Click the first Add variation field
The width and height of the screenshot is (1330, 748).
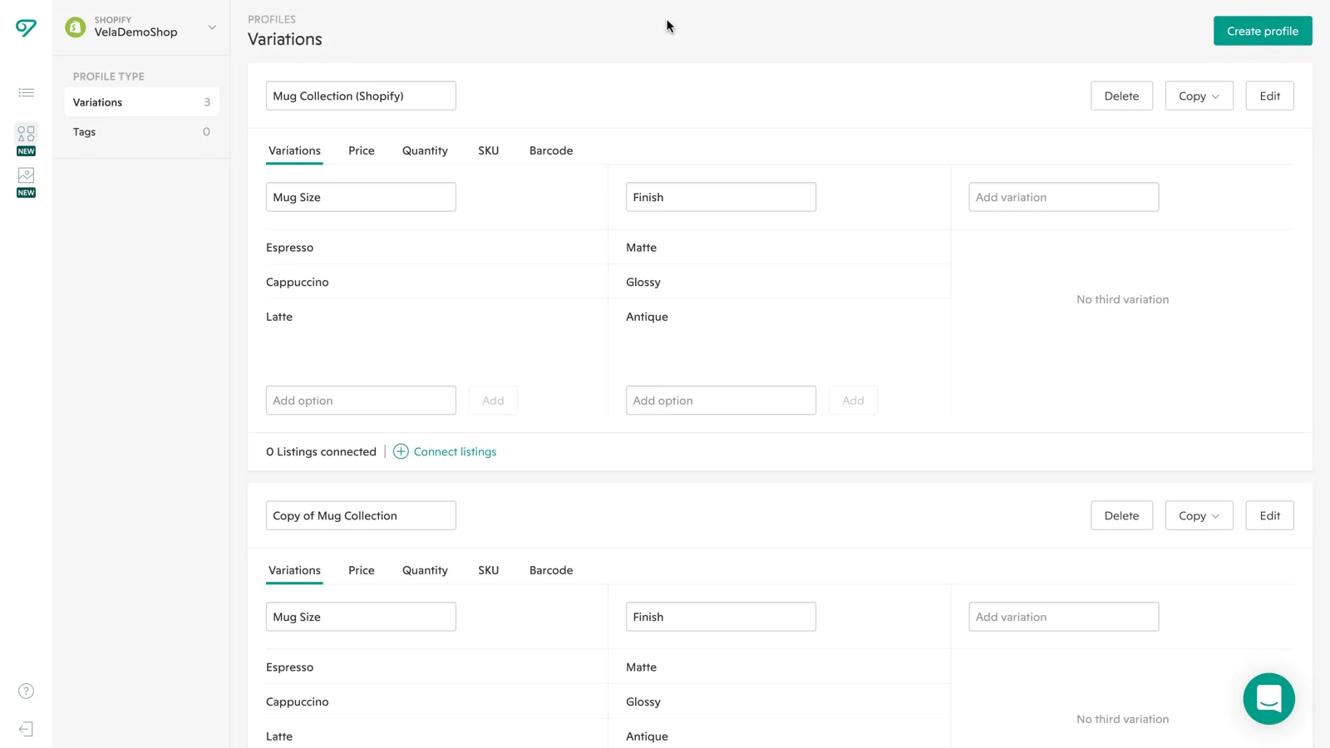pyautogui.click(x=1063, y=197)
